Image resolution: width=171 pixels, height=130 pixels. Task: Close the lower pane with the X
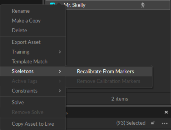click(166, 112)
